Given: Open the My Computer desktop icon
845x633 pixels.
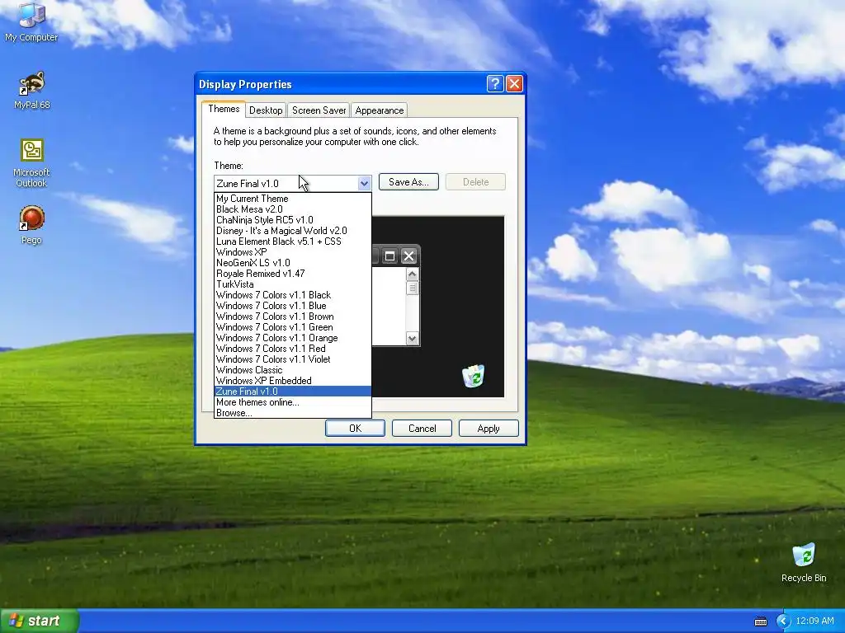Looking at the screenshot, I should pos(31,21).
